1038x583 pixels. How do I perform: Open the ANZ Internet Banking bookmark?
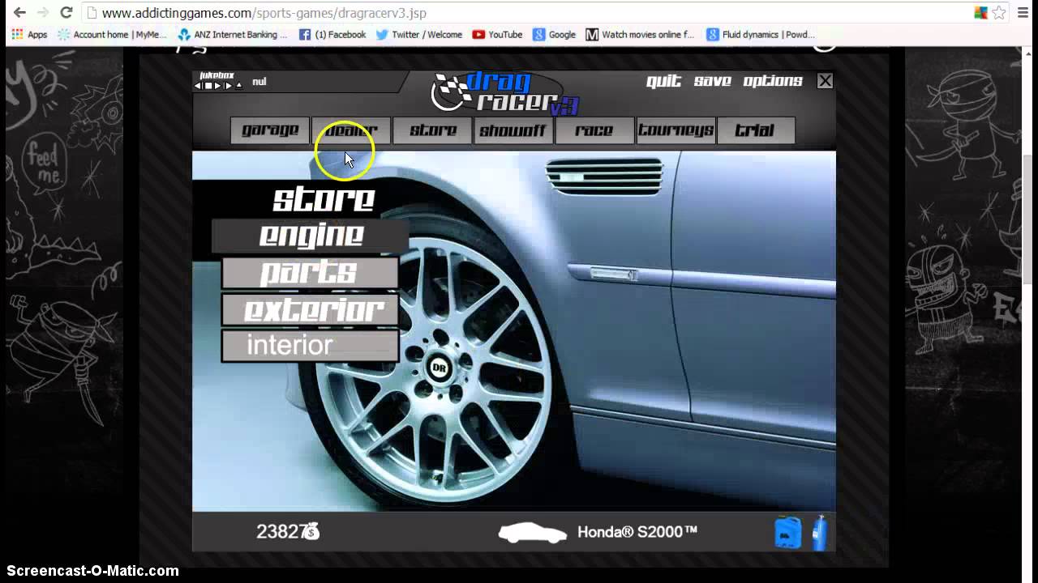pos(232,35)
